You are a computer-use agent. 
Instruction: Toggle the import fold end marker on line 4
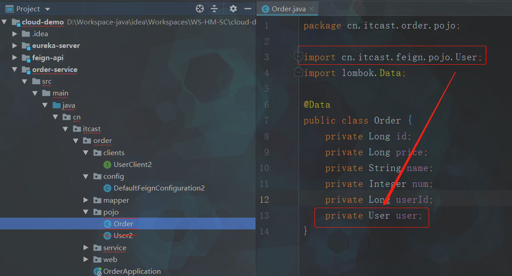pos(299,72)
